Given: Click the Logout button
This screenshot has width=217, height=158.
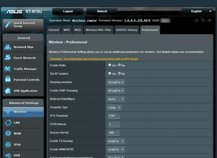Looking at the screenshot, I should coord(68,11).
